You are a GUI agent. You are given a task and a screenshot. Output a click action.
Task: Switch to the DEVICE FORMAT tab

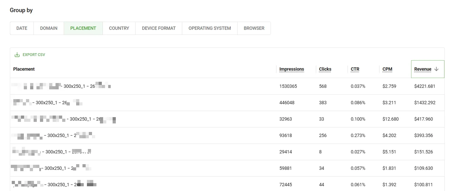(x=159, y=28)
